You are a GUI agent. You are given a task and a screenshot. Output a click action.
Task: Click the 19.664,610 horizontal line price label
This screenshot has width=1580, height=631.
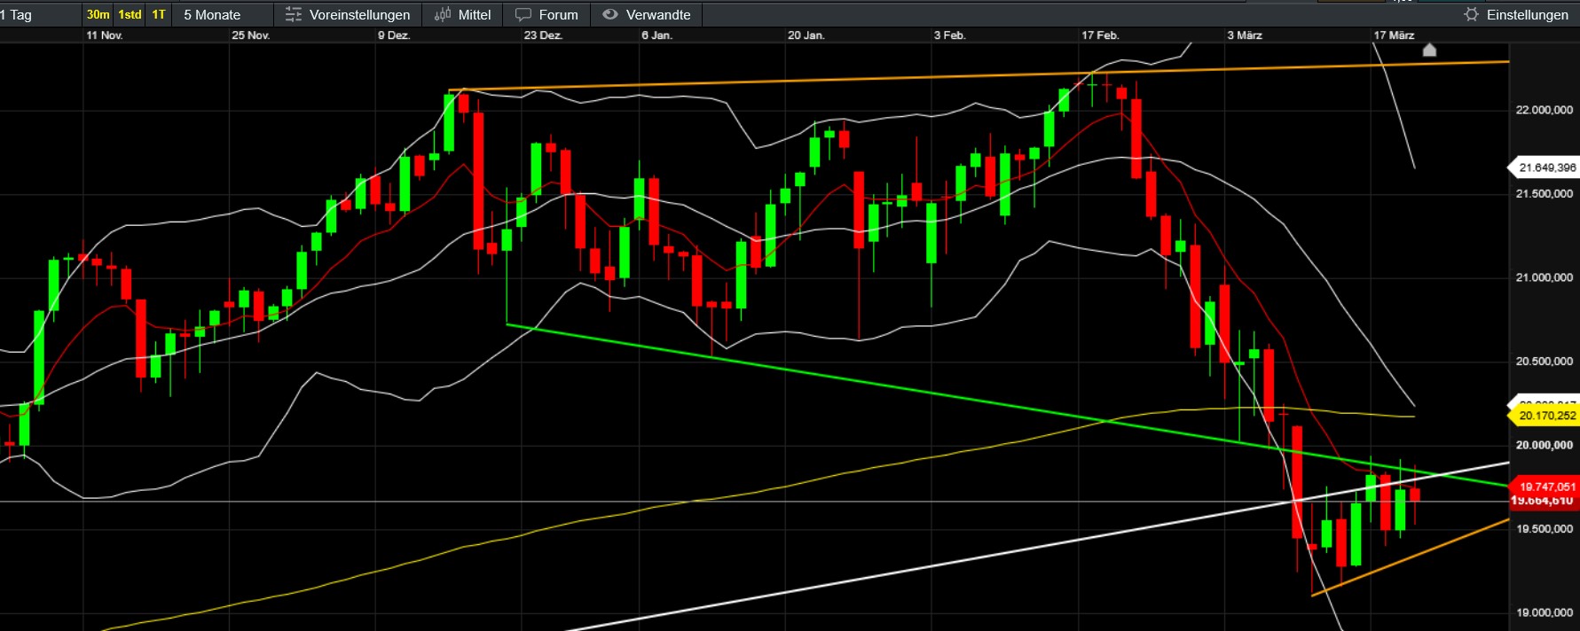coord(1545,502)
